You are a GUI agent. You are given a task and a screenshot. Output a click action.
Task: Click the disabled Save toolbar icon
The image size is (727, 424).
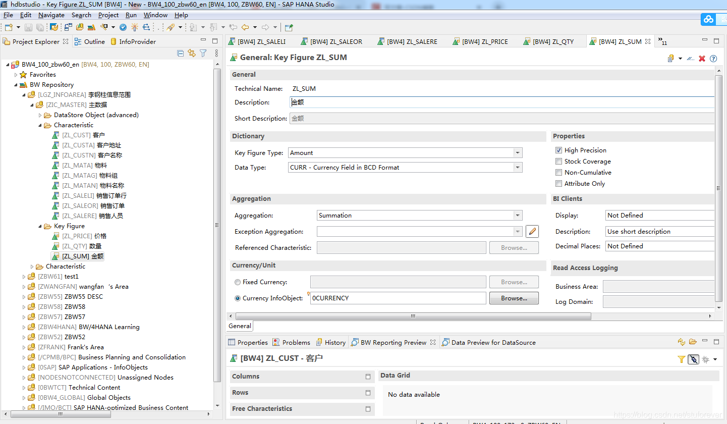pos(29,27)
